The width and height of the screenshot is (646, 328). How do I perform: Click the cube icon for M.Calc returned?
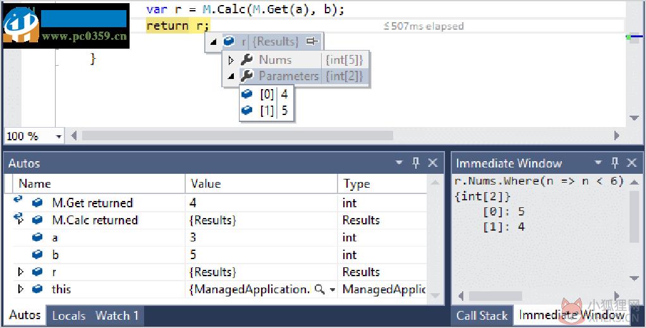[37, 220]
